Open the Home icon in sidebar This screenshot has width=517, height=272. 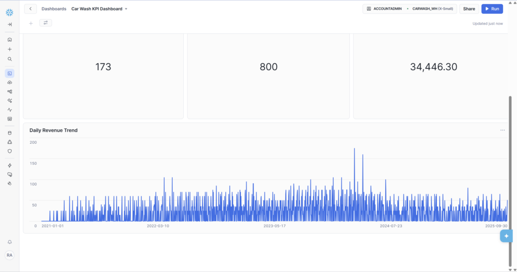pyautogui.click(x=10, y=39)
